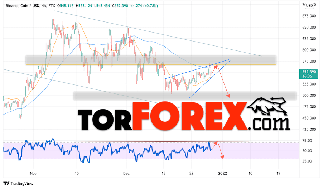Image resolution: width=323 pixels, height=189 pixels.
Task: Click the red down arrowhead near 500.000
Action: (x=228, y=96)
